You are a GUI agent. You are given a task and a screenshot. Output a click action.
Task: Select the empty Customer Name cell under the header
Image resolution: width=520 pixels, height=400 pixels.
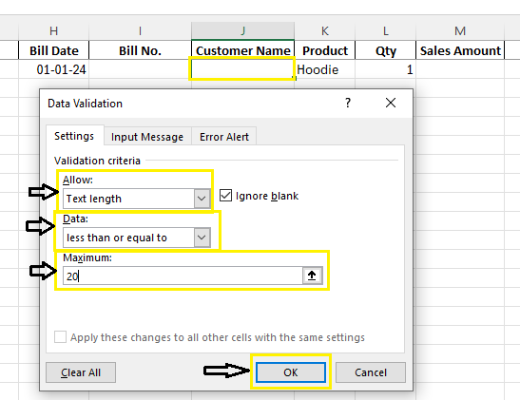242,69
